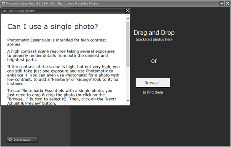Viewport: 231px width, 147px height.
Task: Click the paragraph starting 'Photomatix Essentials is intended'
Action: tap(57, 42)
